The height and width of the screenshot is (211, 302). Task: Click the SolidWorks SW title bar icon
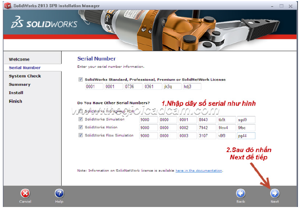8,6
